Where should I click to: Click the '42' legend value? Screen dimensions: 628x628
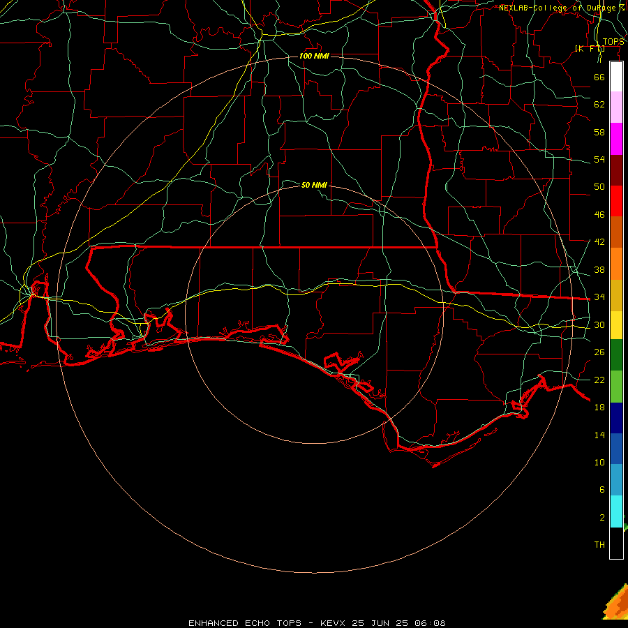[x=599, y=242]
